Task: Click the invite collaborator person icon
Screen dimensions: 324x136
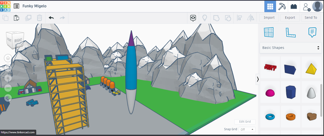Action: click(306, 7)
